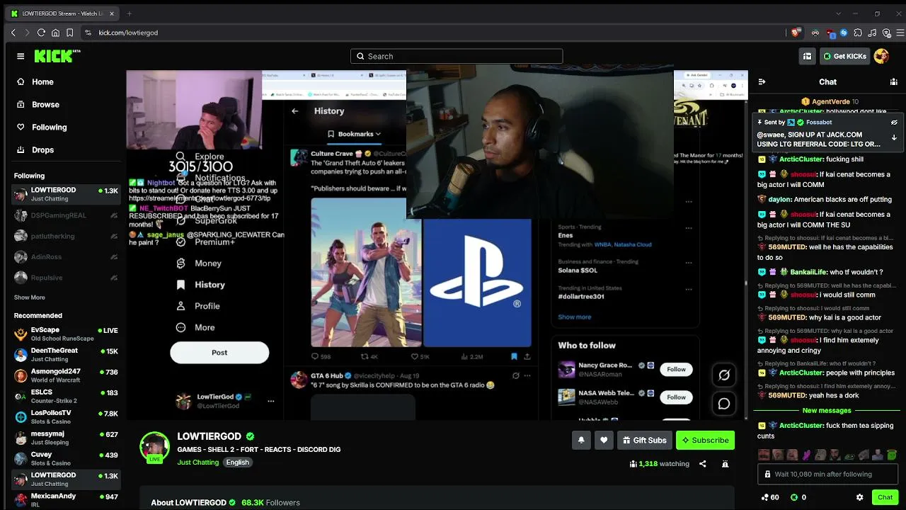This screenshot has height=510, width=906.
Task: Open LosPollosTV in the Recommended list
Action: (x=67, y=417)
